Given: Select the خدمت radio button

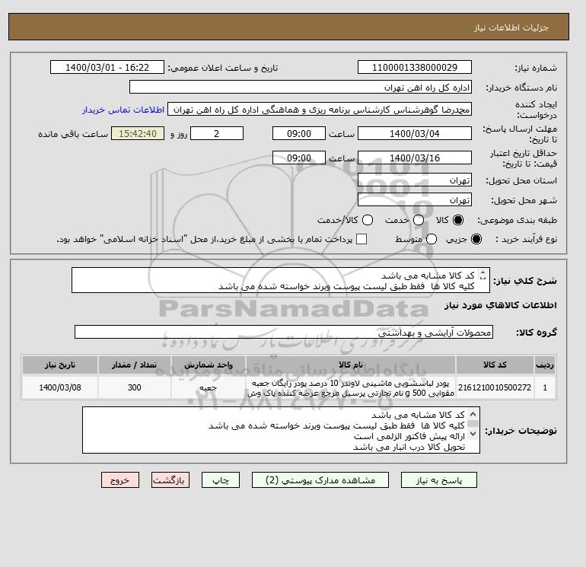Looking at the screenshot, I should pos(419,220).
